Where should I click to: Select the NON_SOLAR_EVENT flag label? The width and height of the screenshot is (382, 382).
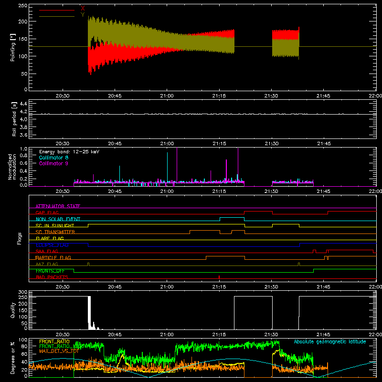coord(58,219)
